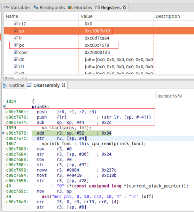The image size is (194, 212).
Task: Select the lr register row
Action: (99, 38)
